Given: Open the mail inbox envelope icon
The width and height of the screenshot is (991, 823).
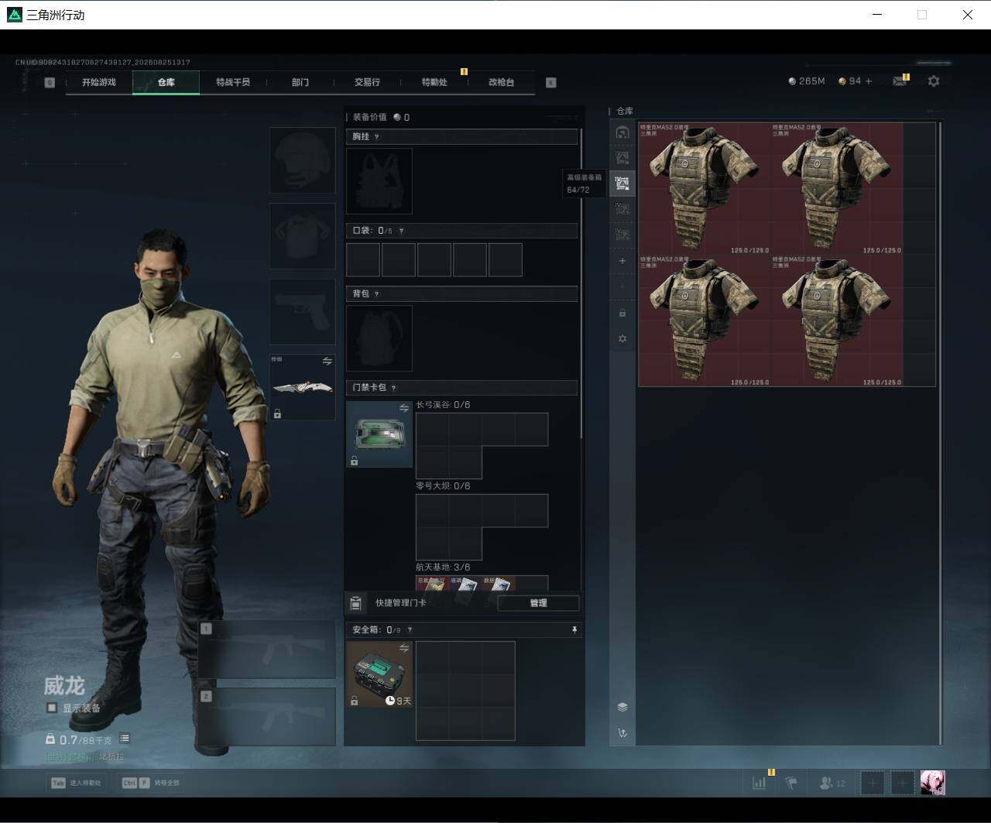Looking at the screenshot, I should tap(900, 81).
